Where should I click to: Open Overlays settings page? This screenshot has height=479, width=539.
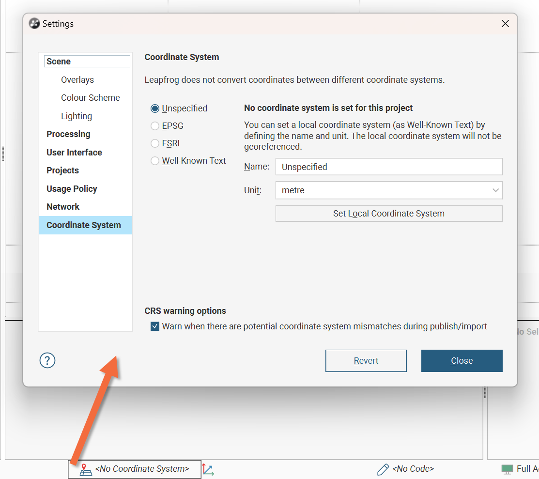tap(77, 80)
